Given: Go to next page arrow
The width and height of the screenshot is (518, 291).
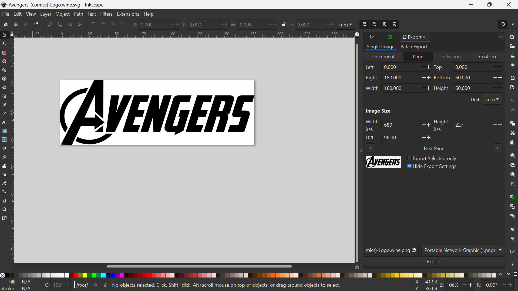Looking at the screenshot, I should (x=497, y=148).
